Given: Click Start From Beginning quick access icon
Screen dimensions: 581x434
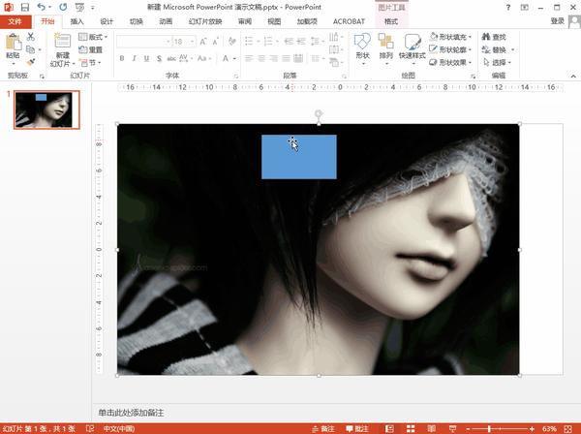Looking at the screenshot, I should click(79, 7).
